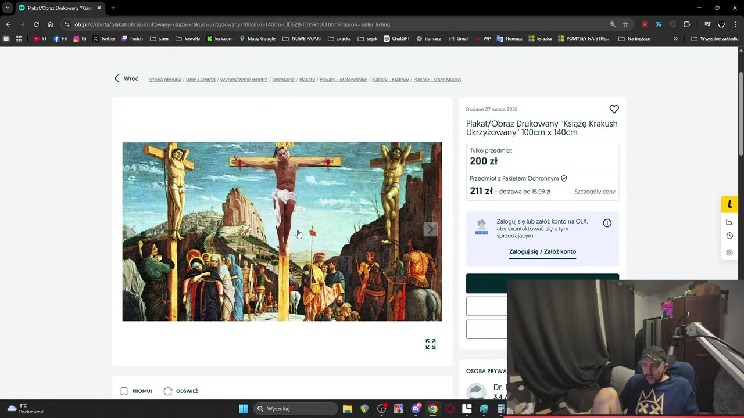Click the PROMUJ button

point(137,391)
